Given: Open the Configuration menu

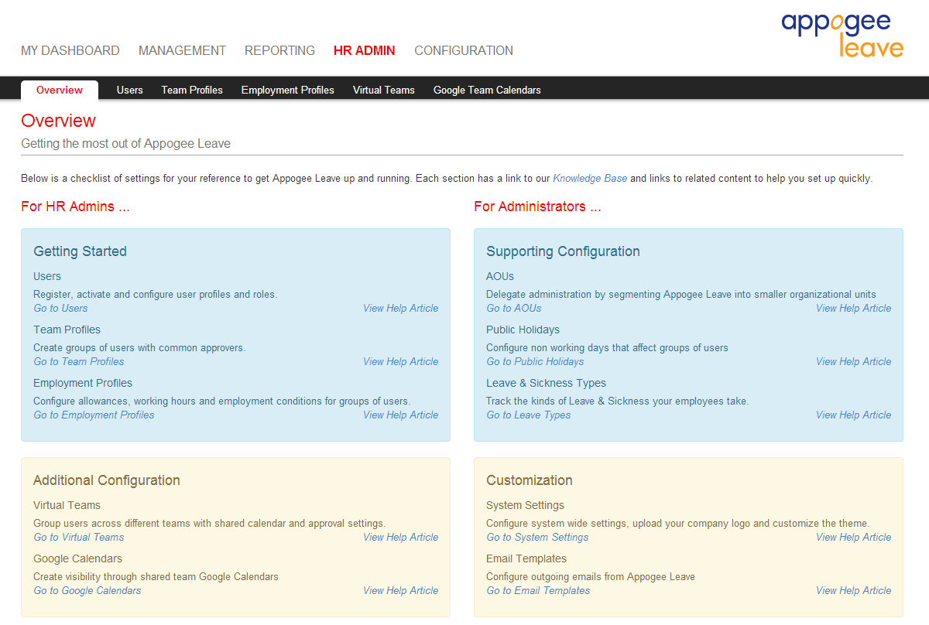Looking at the screenshot, I should tap(463, 51).
